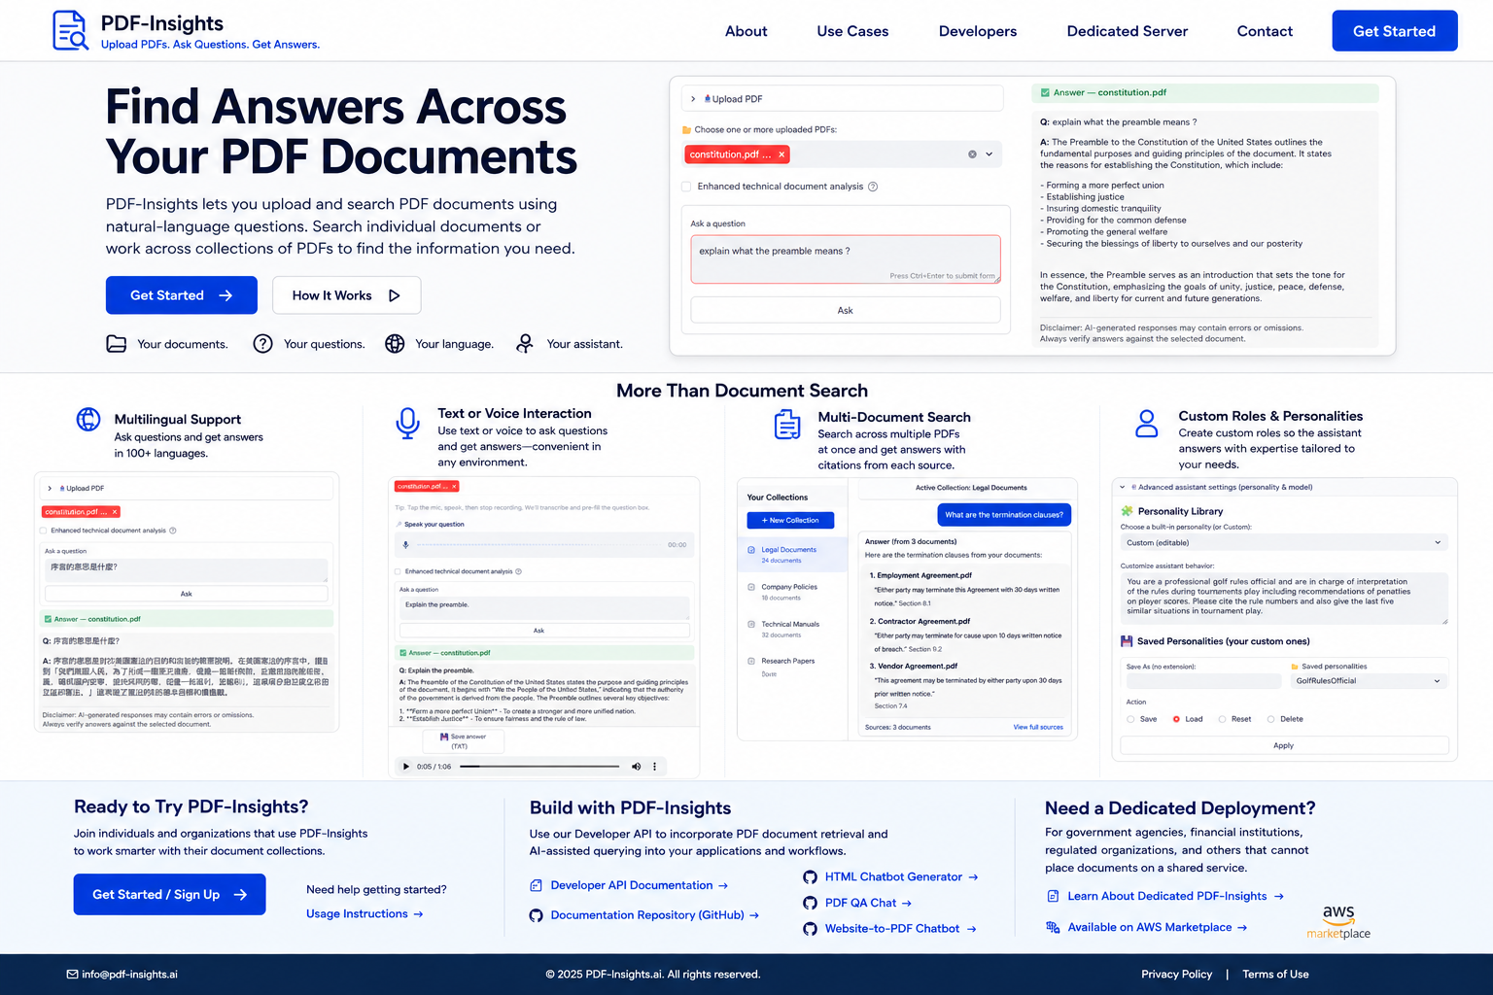Select Legal Documents collection
Image resolution: width=1493 pixels, height=995 pixels.
pyautogui.click(x=792, y=555)
